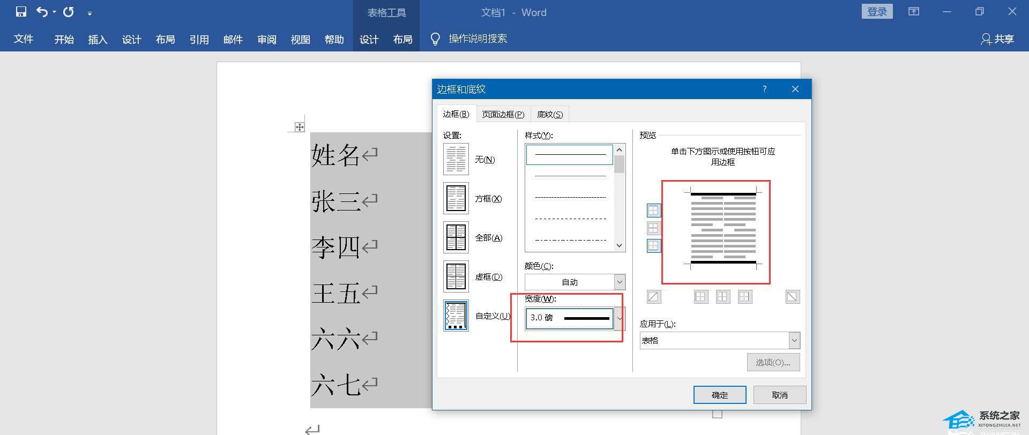
Task: Switch to the 插入 ribbon tab
Action: (x=98, y=39)
